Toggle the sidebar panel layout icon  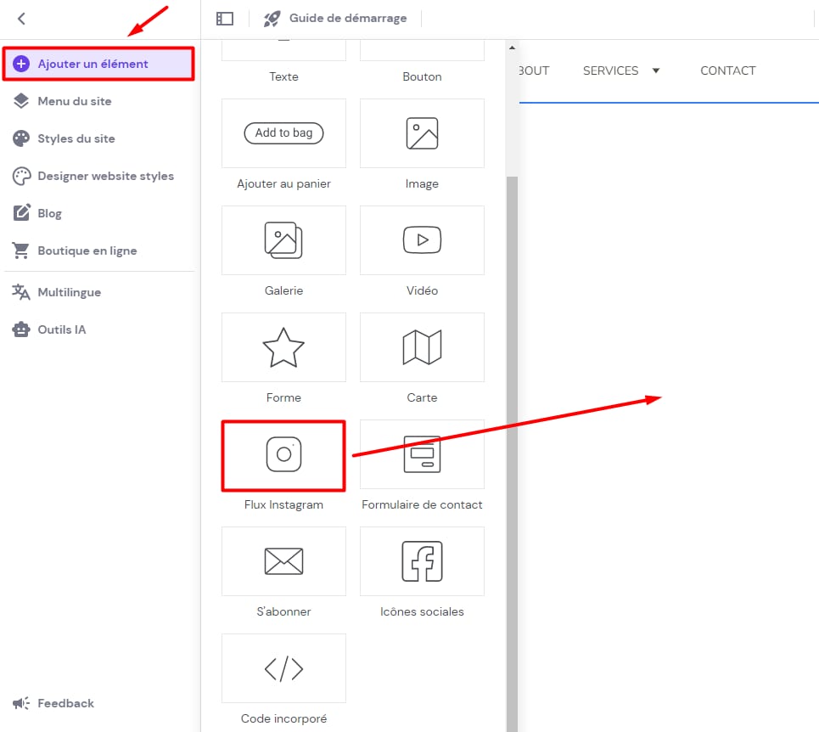point(225,19)
